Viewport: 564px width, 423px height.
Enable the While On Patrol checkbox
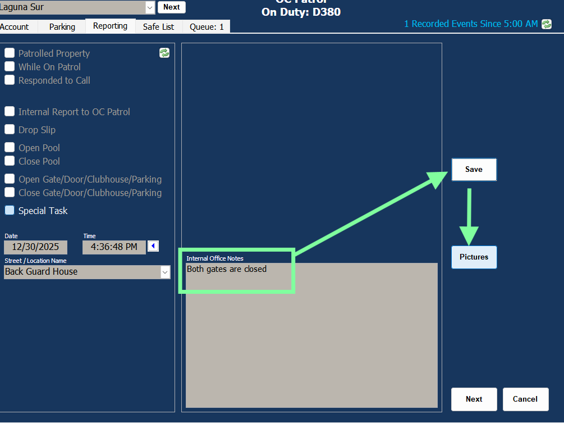click(10, 67)
